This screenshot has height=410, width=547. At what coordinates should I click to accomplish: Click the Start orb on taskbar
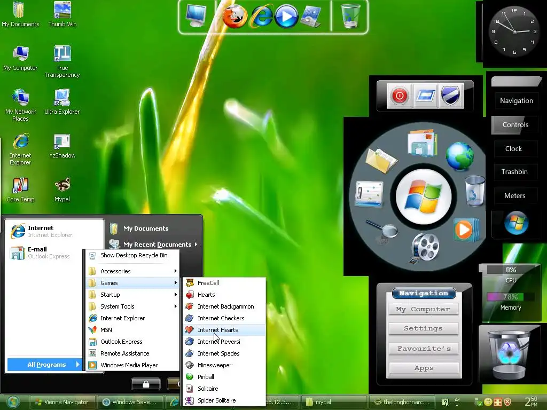13,402
